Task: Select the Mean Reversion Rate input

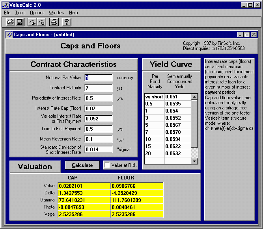Action: pos(99,139)
